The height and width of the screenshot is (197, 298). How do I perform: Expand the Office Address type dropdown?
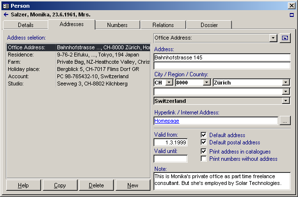coord(273,38)
